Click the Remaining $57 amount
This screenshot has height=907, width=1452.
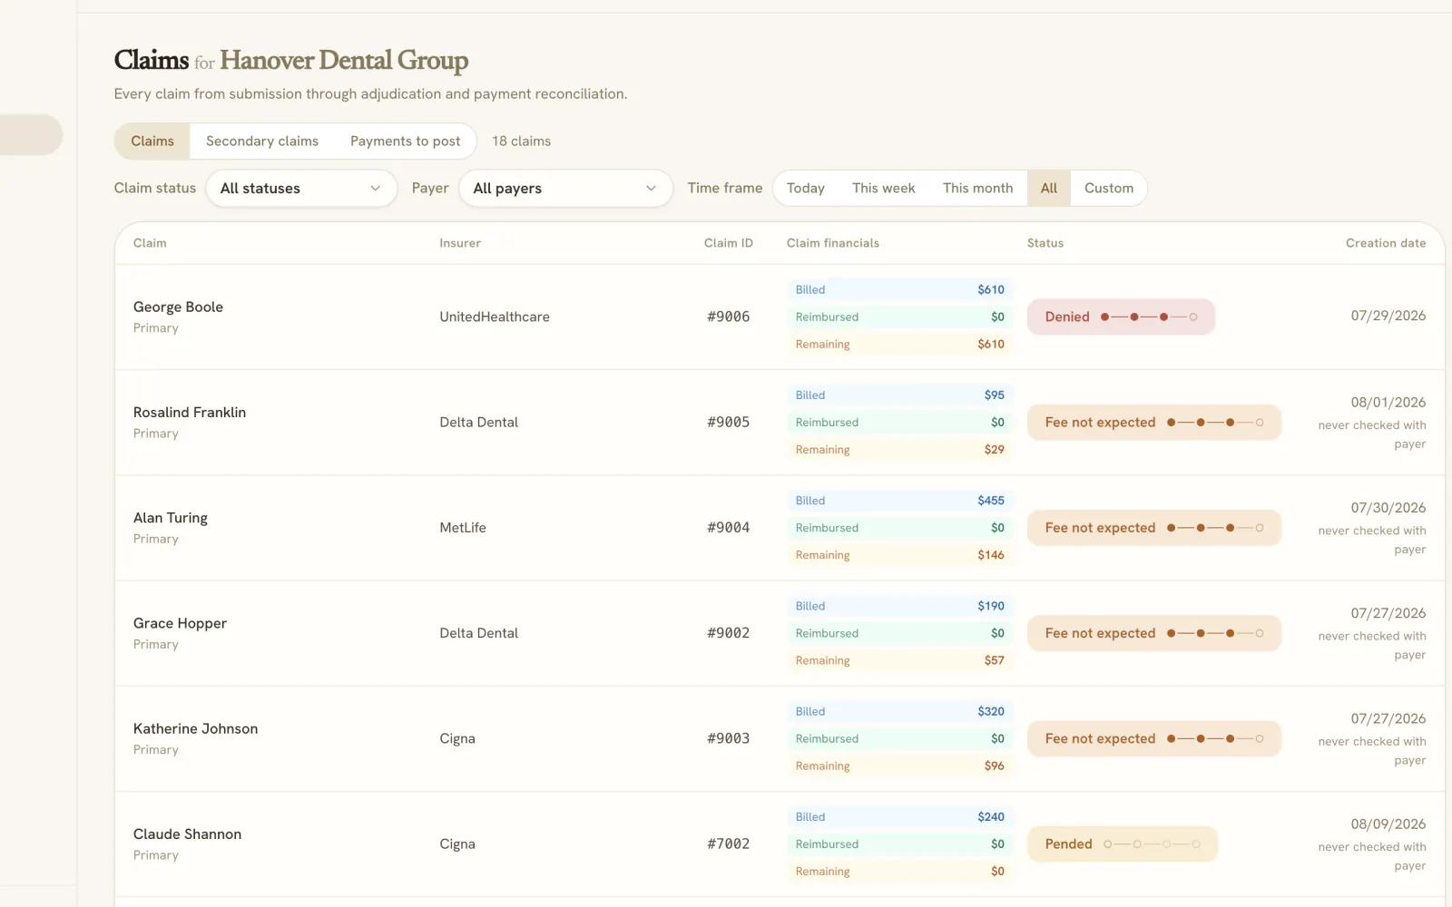tap(995, 660)
